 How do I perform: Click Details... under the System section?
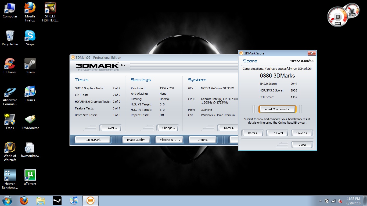(228, 128)
